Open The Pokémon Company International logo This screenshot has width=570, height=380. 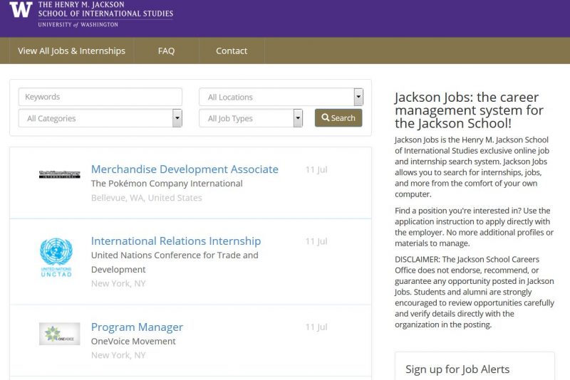point(60,174)
